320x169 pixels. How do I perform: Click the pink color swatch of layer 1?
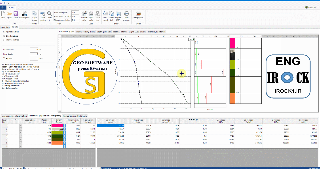point(57,125)
